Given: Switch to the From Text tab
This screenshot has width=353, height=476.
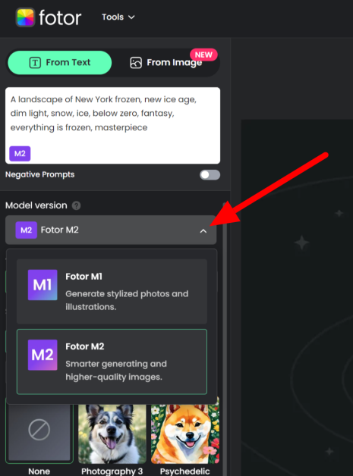Looking at the screenshot, I should coord(60,63).
